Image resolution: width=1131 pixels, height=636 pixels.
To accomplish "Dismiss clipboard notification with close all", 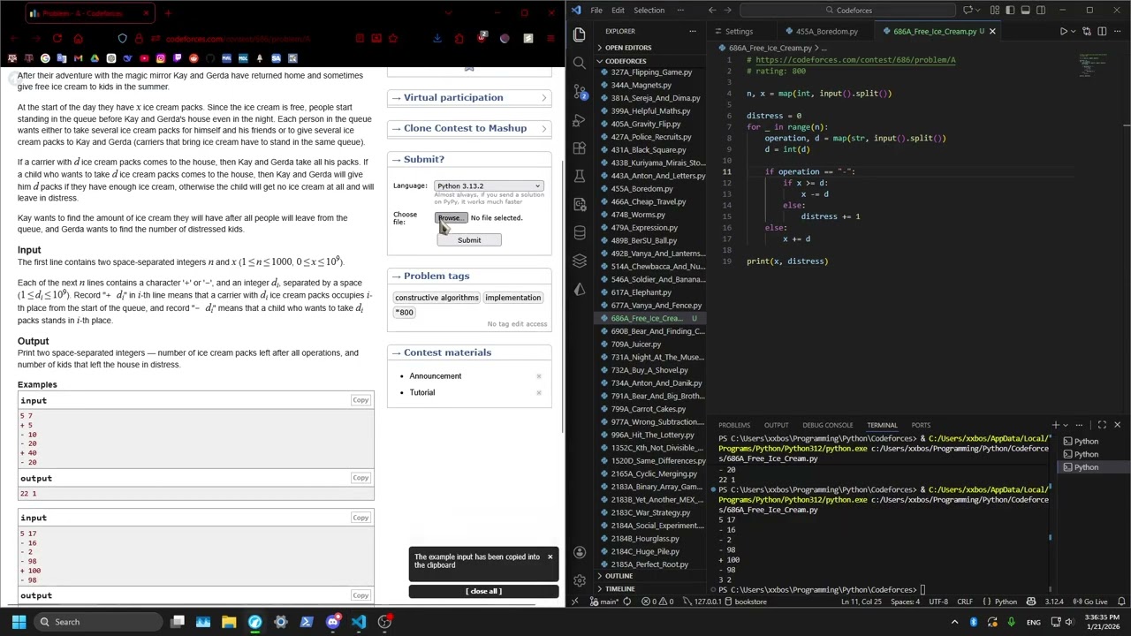I will (x=483, y=592).
